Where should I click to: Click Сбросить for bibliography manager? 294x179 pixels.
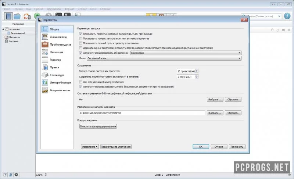click(x=233, y=99)
